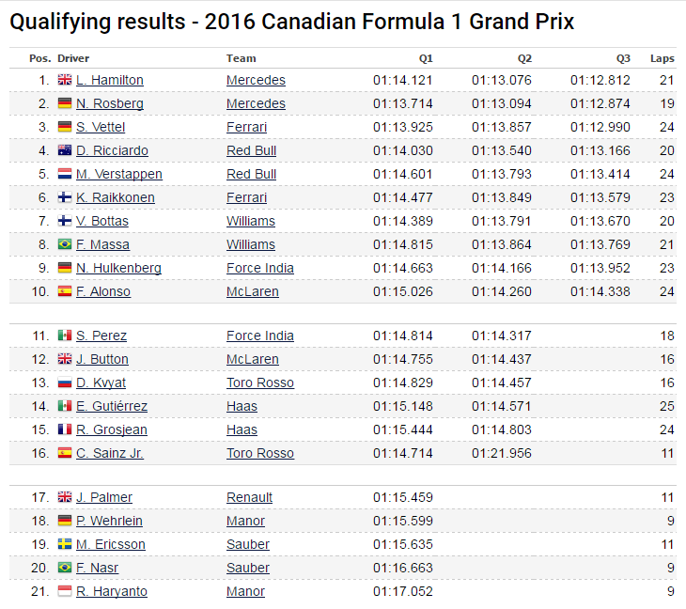The width and height of the screenshot is (686, 609).
Task: Open N. Rosberg driver link
Action: tap(110, 103)
